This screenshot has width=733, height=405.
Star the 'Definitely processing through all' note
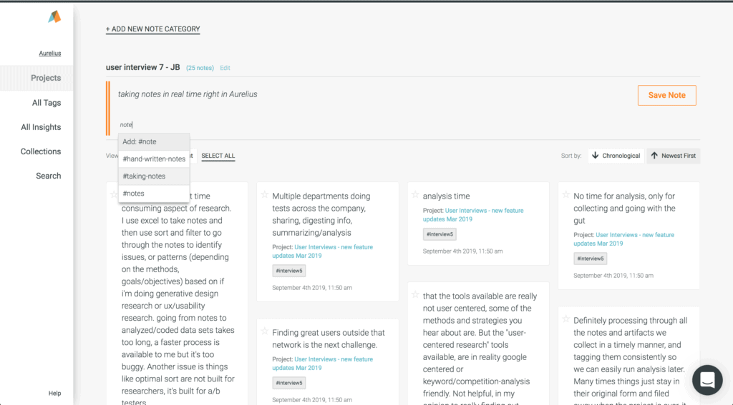click(565, 319)
